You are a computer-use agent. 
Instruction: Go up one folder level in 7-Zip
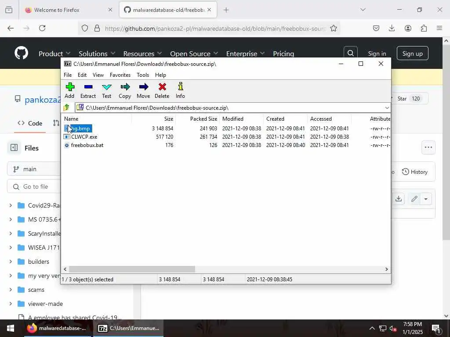tap(67, 108)
